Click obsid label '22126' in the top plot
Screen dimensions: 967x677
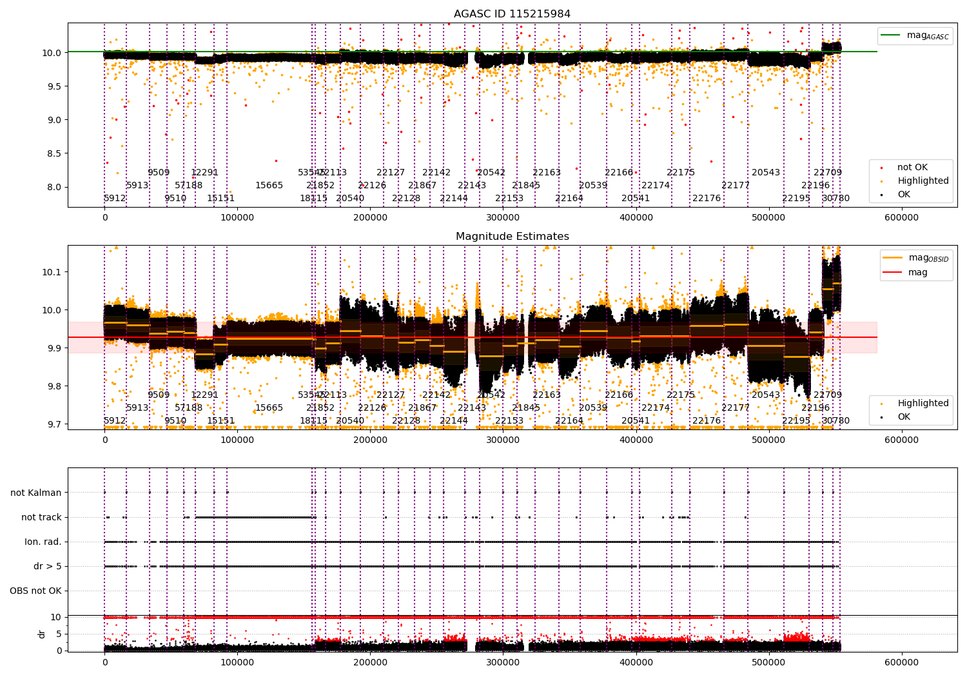pos(372,186)
